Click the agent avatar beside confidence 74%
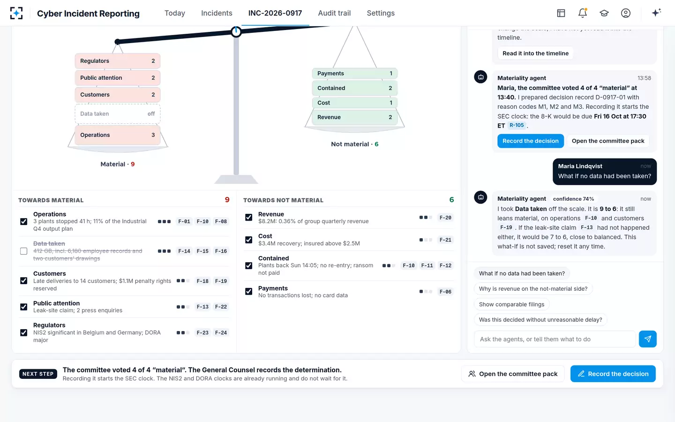675x422 pixels. tap(480, 197)
